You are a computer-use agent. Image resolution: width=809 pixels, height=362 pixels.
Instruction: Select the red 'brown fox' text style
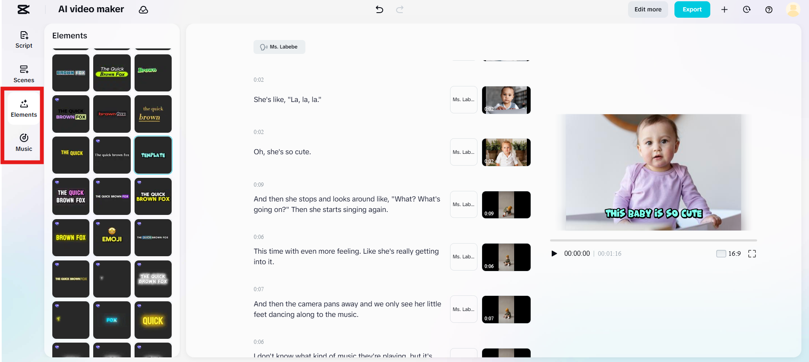click(112, 114)
